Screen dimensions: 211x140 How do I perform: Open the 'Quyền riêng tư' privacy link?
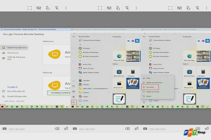[x=9, y=101]
